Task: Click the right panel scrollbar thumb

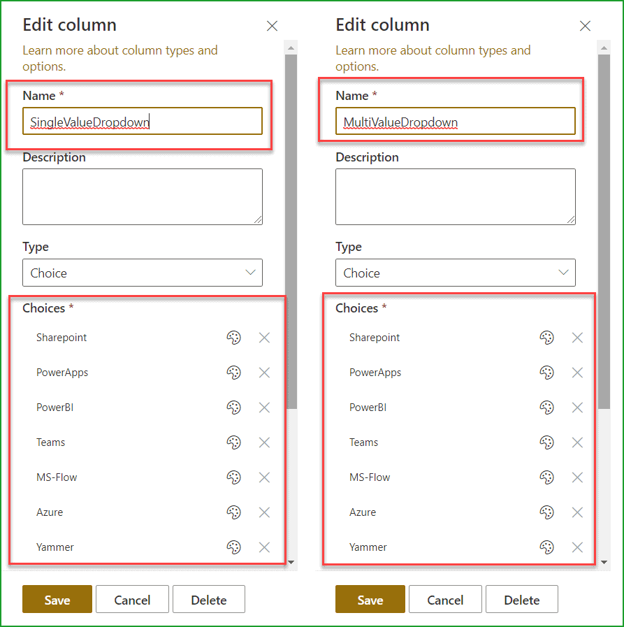Action: pyautogui.click(x=604, y=232)
